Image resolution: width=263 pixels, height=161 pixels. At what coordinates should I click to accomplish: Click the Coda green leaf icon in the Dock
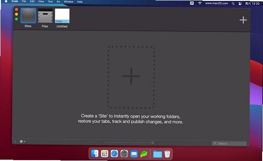click(144, 154)
